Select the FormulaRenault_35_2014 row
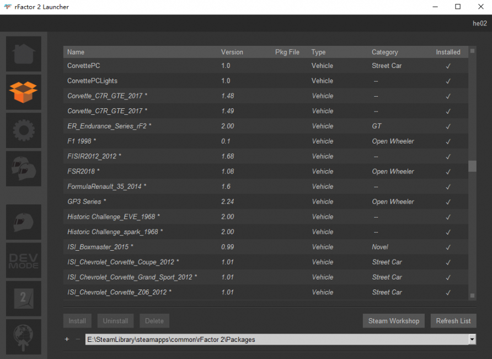The image size is (492, 359). pyautogui.click(x=266, y=186)
